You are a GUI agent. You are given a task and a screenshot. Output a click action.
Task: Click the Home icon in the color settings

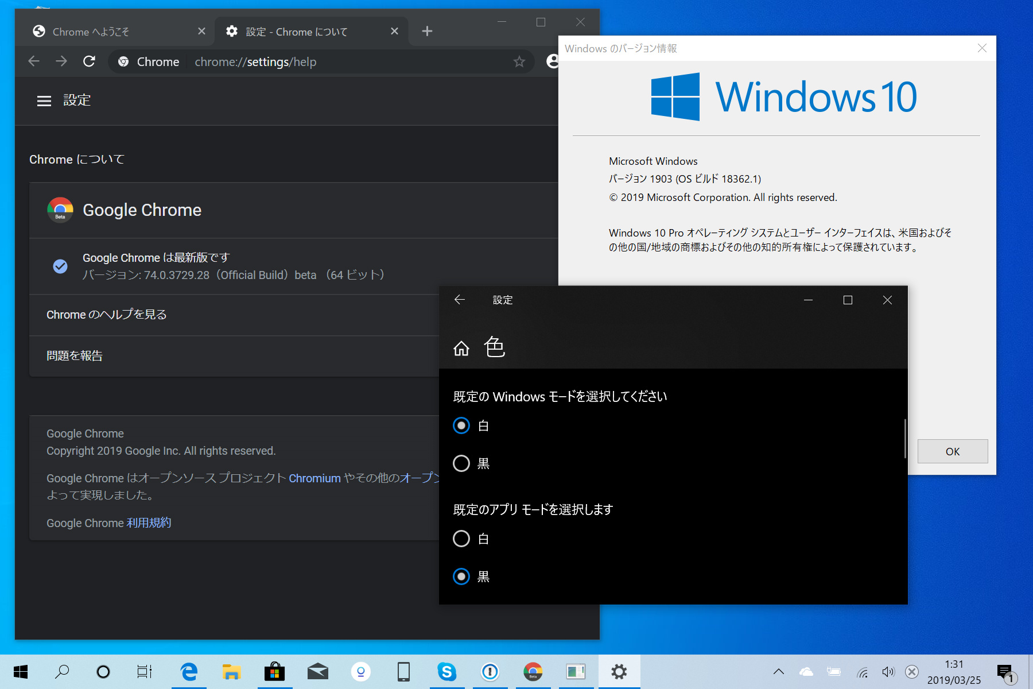pos(461,348)
